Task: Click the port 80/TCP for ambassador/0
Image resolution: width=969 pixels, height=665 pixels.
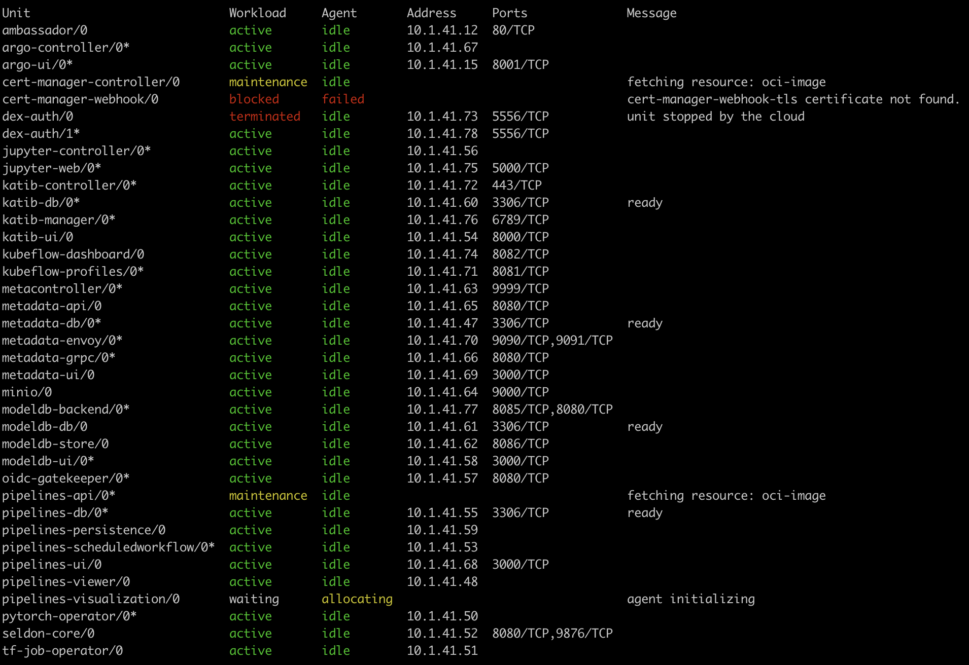Action: 512,30
